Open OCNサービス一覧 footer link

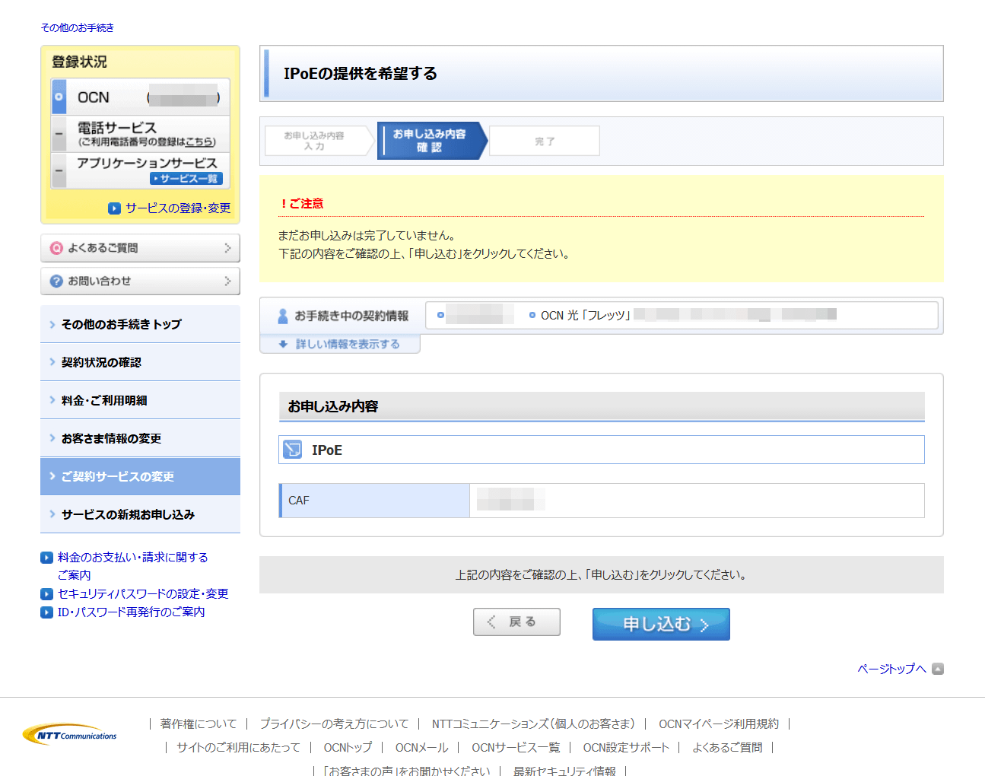[x=516, y=747]
